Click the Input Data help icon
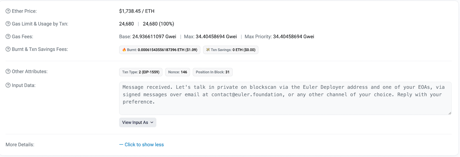This screenshot has height=157, width=460. (8, 85)
